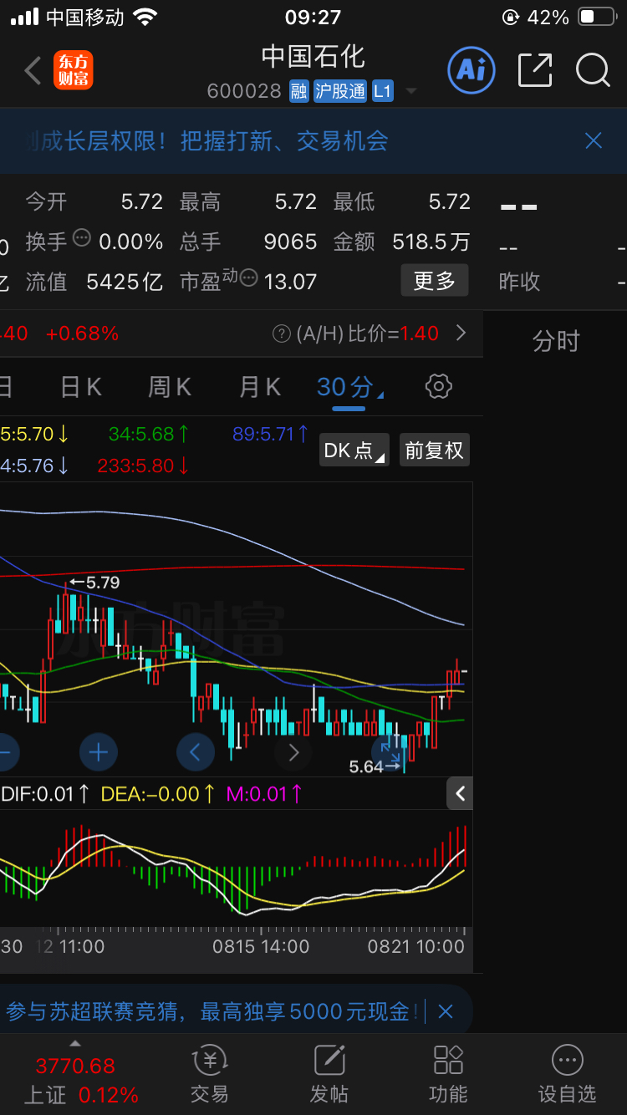Click the 233:5.80 moving average value
This screenshot has width=627, height=1115.
[143, 466]
